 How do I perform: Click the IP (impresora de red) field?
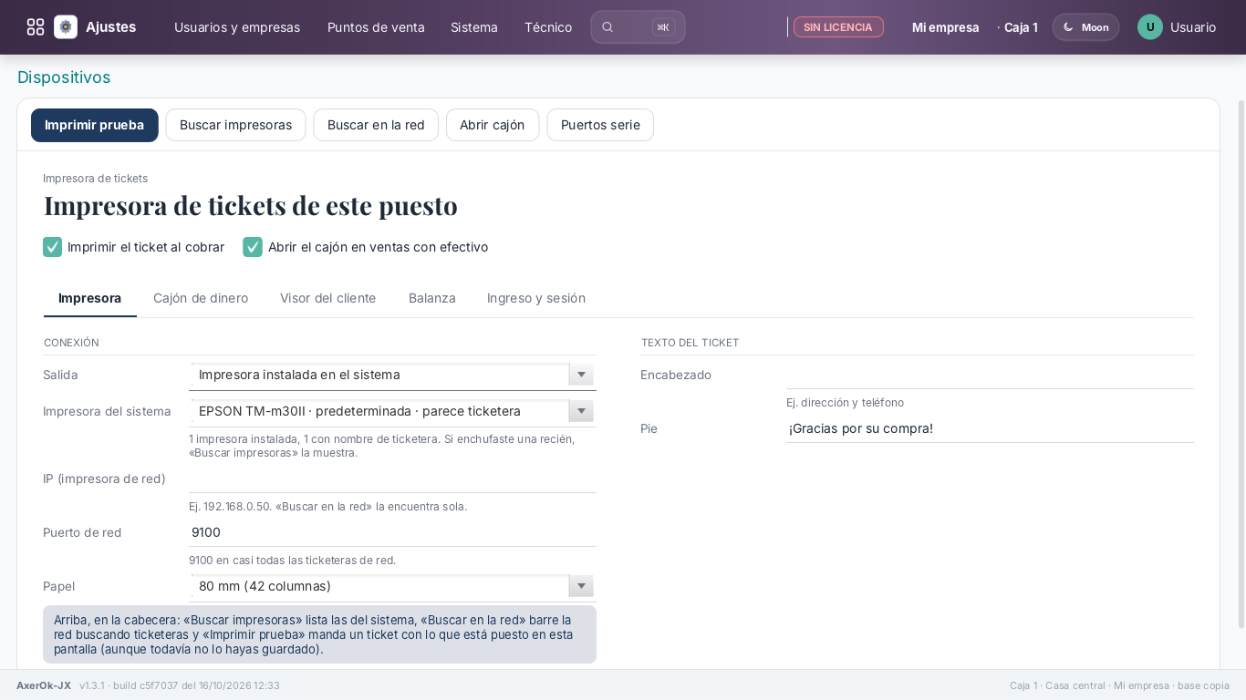point(392,479)
